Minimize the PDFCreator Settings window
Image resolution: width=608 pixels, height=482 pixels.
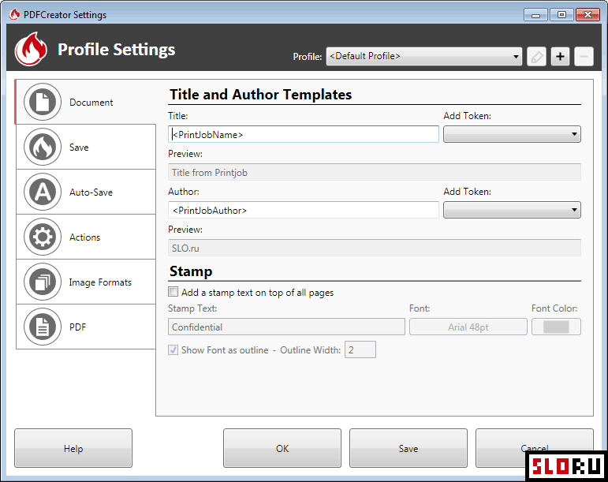pos(535,15)
